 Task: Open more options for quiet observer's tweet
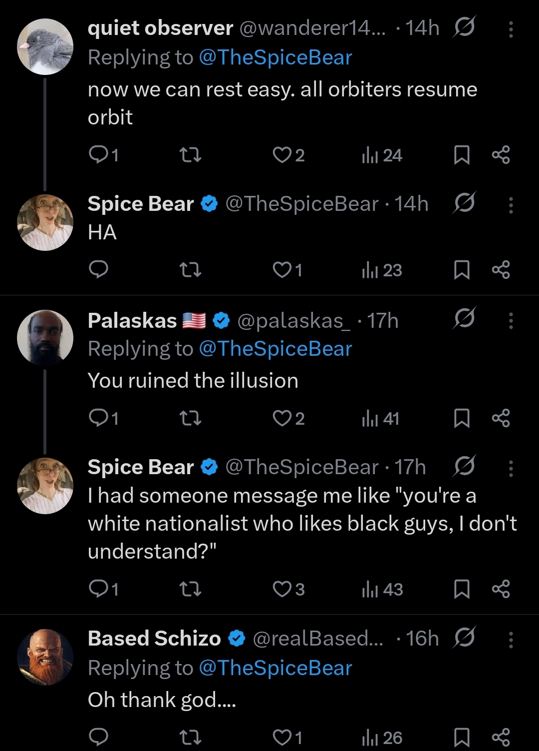pos(511,29)
